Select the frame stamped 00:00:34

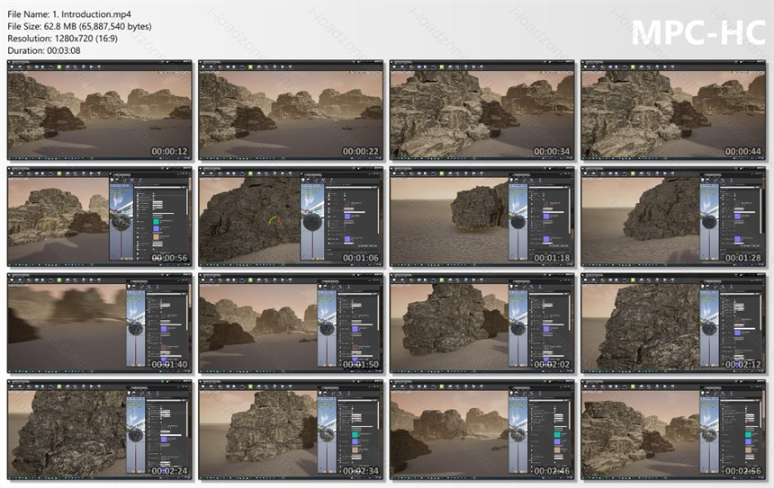pos(482,110)
